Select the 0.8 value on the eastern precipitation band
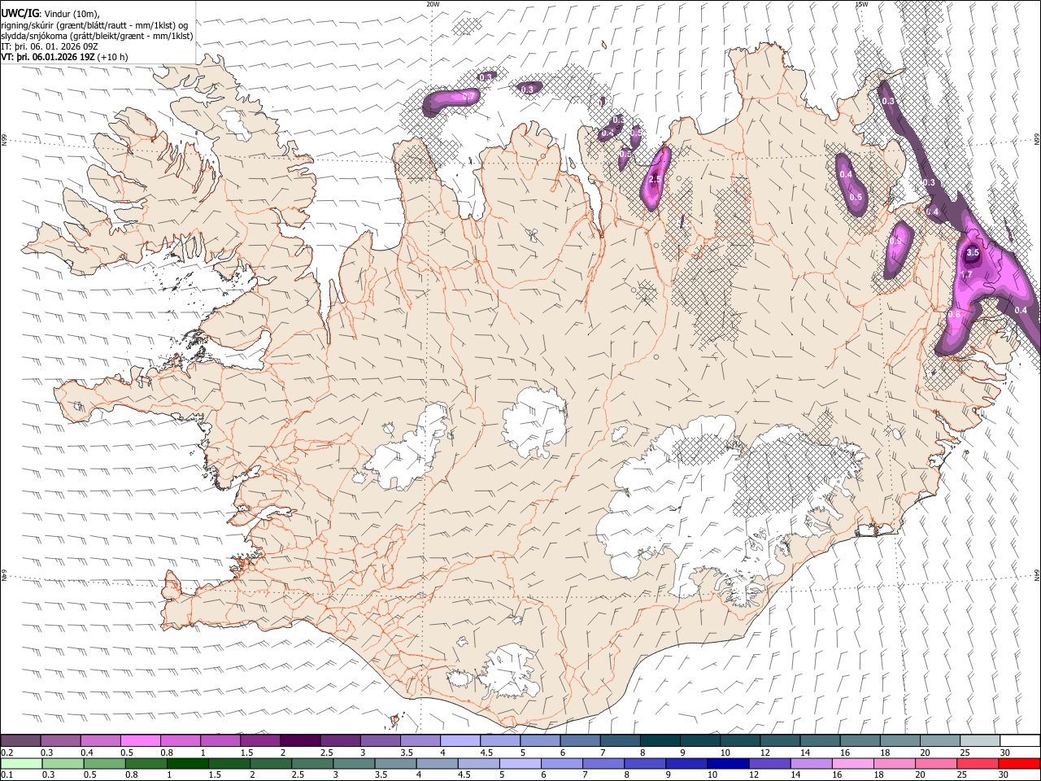 click(x=955, y=314)
